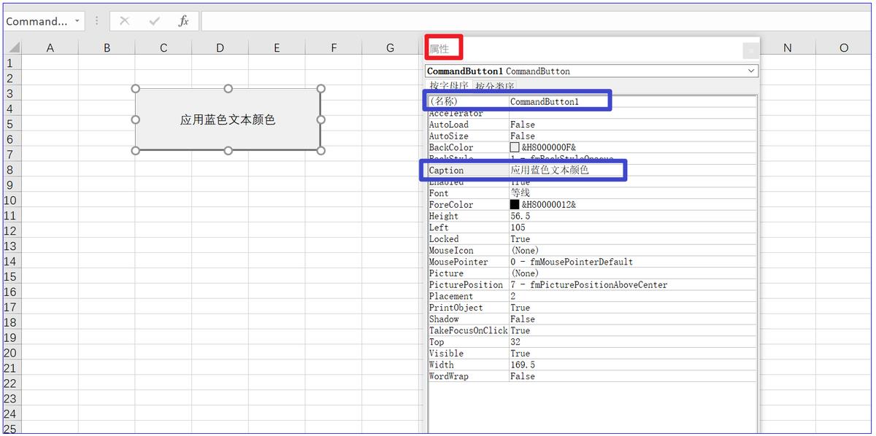Select row 15 header
The height and width of the screenshot is (436, 876).
[9, 277]
